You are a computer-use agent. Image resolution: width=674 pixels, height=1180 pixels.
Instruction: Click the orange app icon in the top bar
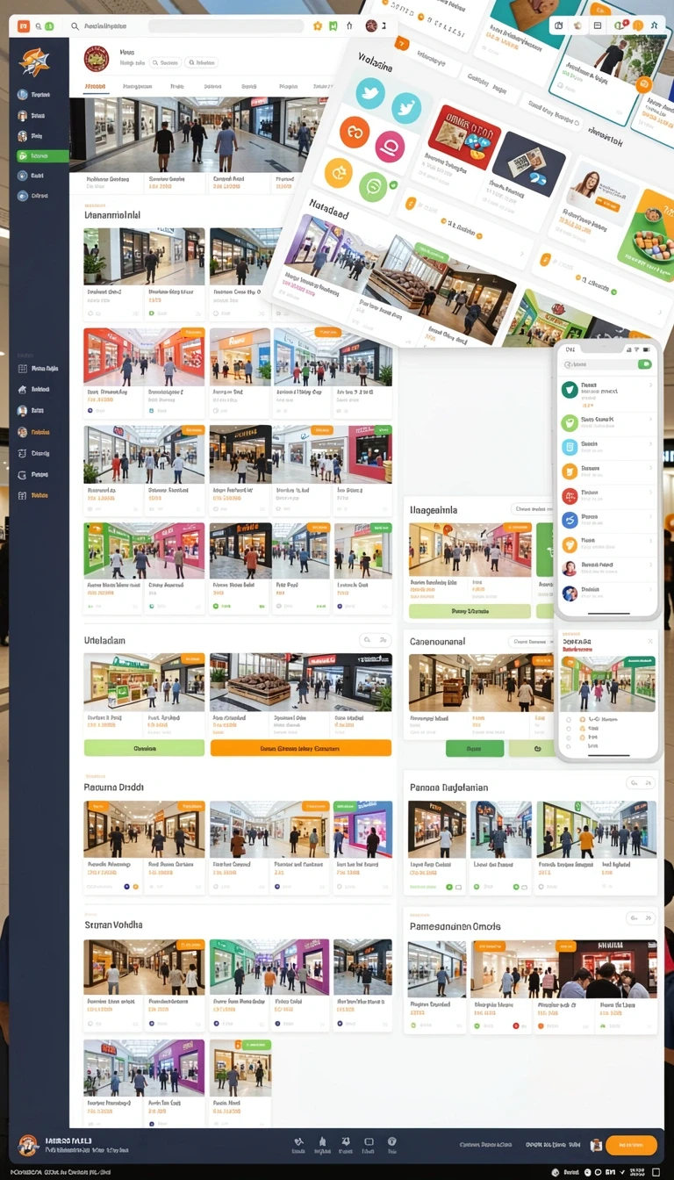point(24,26)
